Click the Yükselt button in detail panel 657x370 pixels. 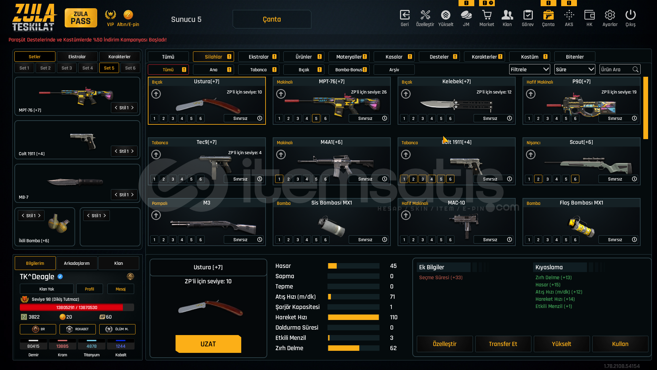[562, 344]
